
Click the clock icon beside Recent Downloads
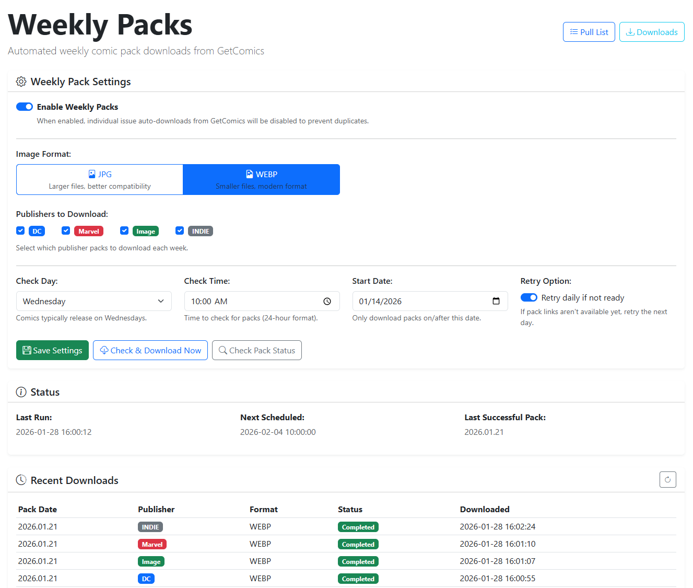point(21,480)
